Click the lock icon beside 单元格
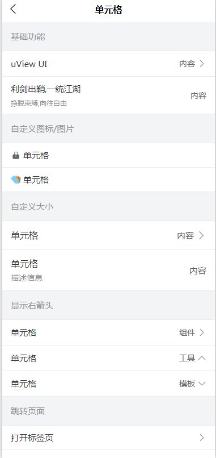Viewport: 216px width, 458px height. click(16, 155)
